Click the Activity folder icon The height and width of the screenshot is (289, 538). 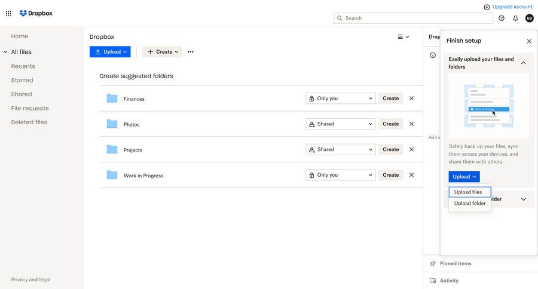click(433, 281)
